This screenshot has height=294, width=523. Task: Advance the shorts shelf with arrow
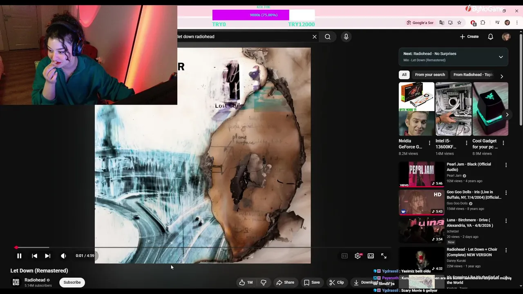point(507,115)
